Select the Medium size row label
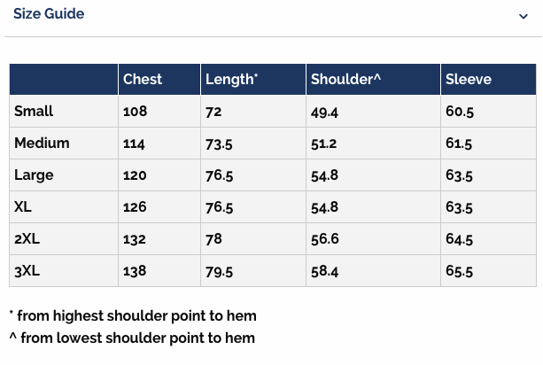 [x=42, y=144]
